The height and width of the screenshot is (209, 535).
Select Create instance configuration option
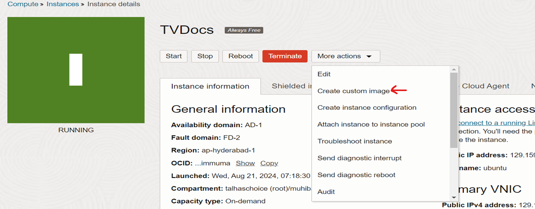(x=367, y=108)
